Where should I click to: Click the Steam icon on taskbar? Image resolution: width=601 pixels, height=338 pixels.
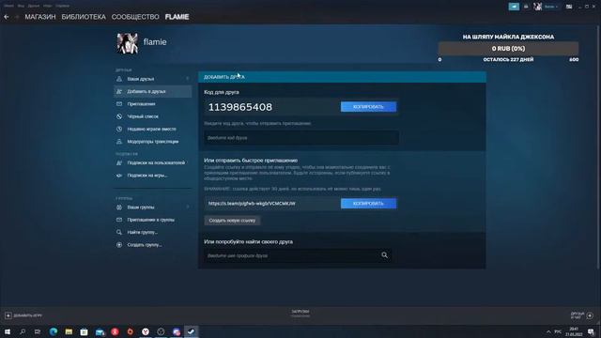(192, 331)
